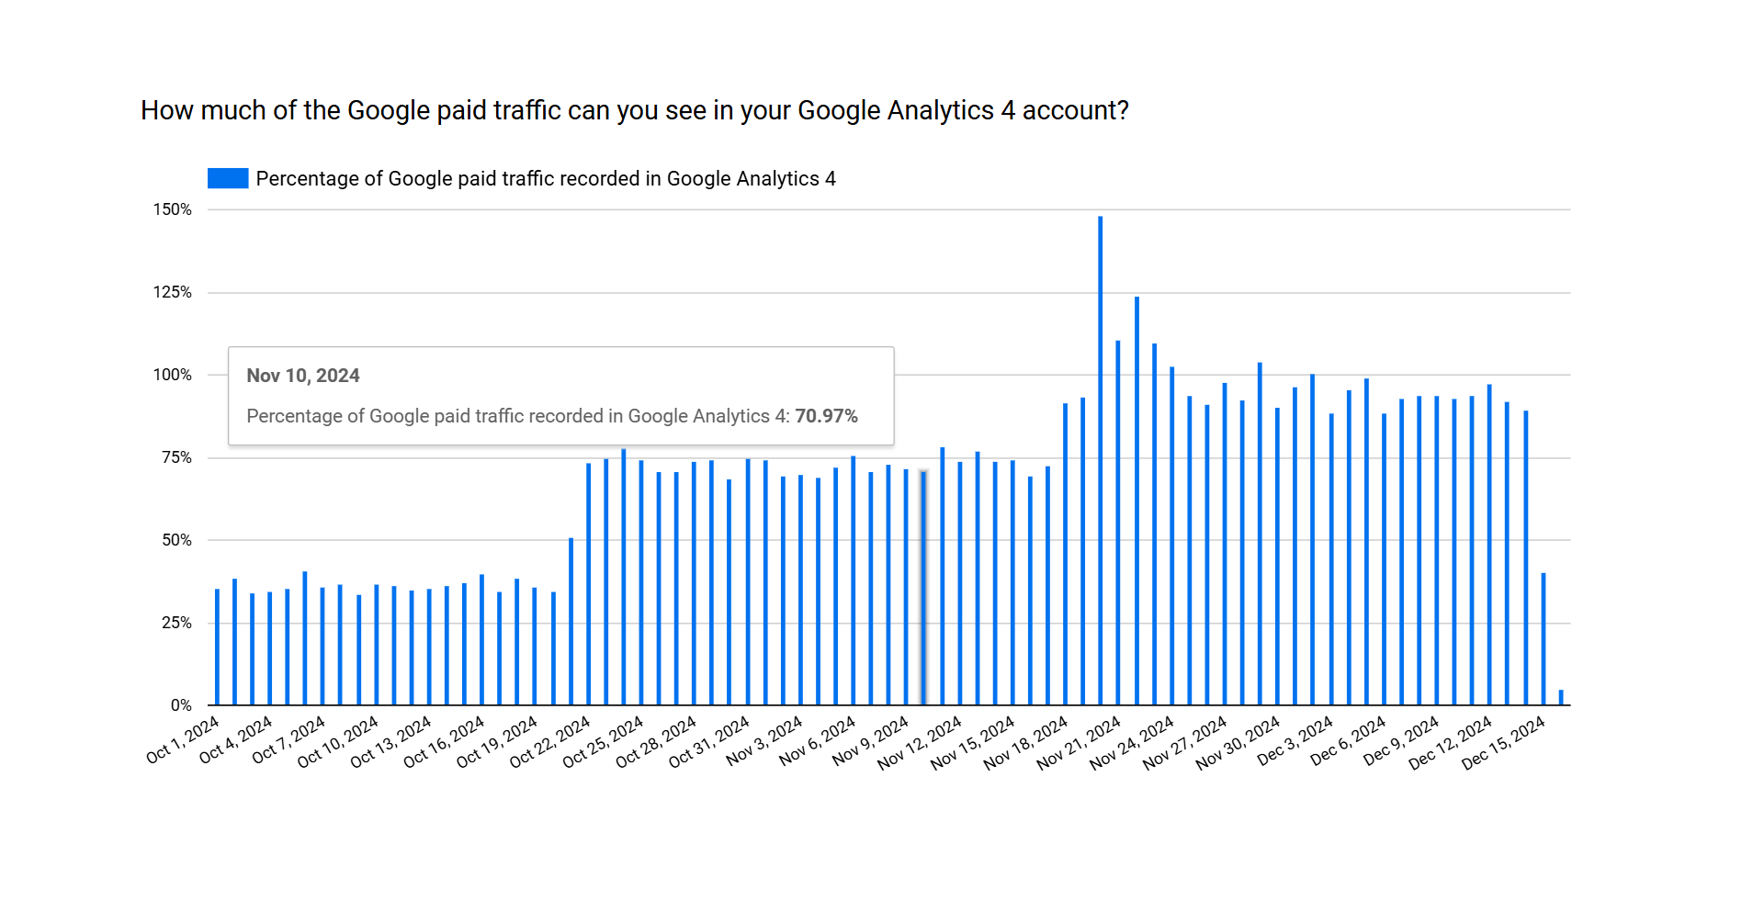
Task: Click the Dec 15, 2024 x-axis label
Action: (x=1504, y=744)
